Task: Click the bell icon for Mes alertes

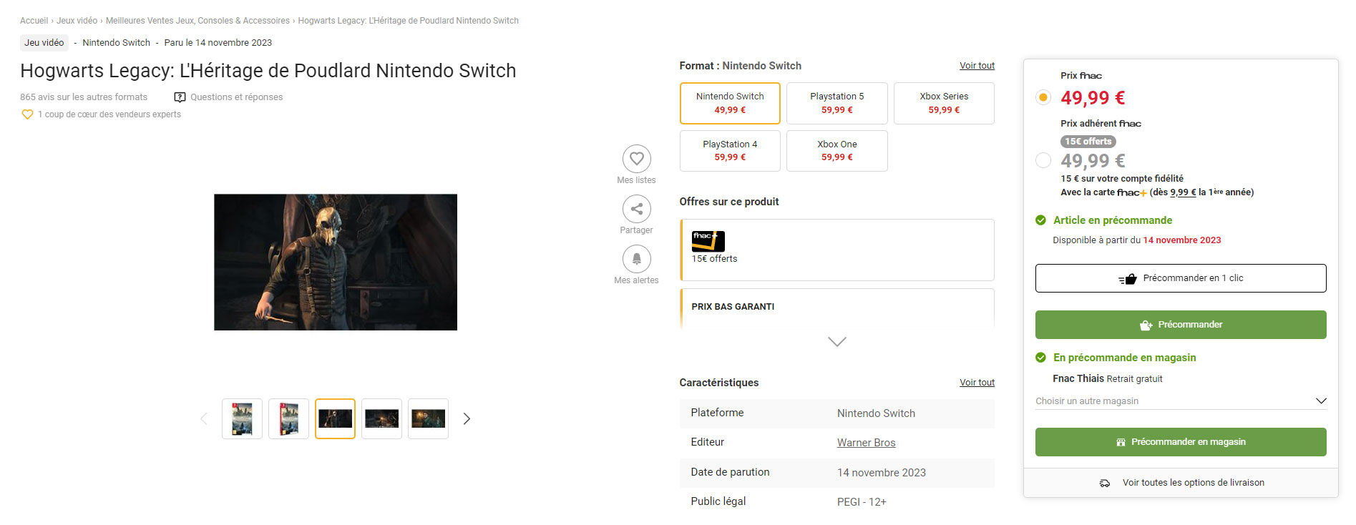Action: [x=636, y=259]
